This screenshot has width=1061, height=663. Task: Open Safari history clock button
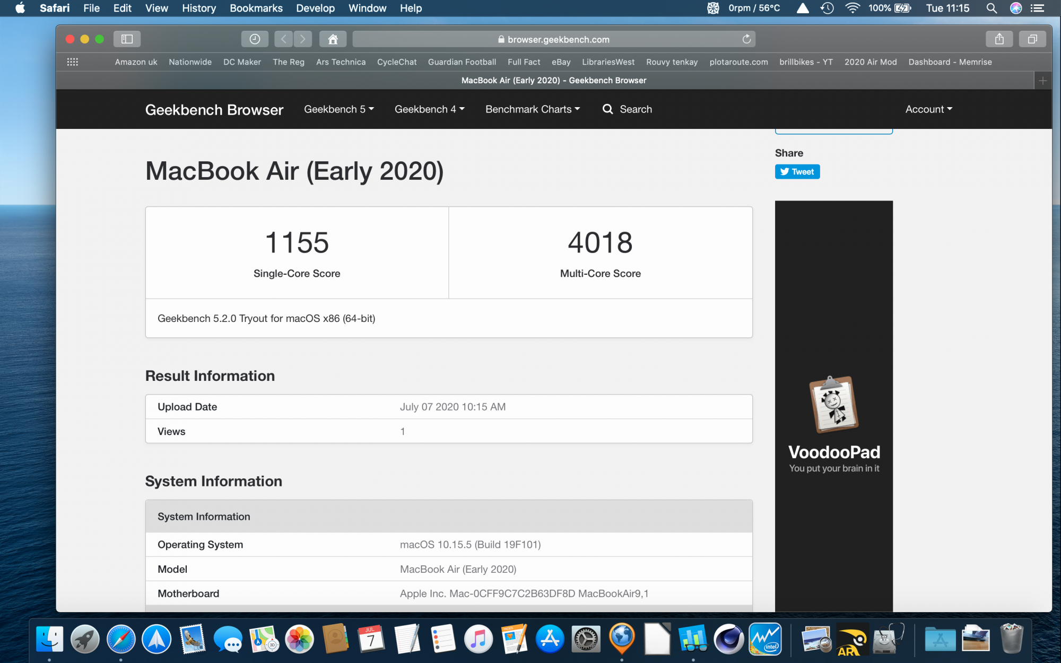point(255,39)
